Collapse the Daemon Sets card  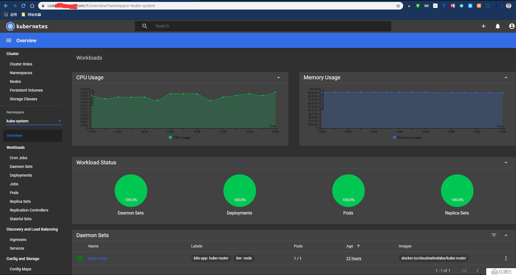506,235
